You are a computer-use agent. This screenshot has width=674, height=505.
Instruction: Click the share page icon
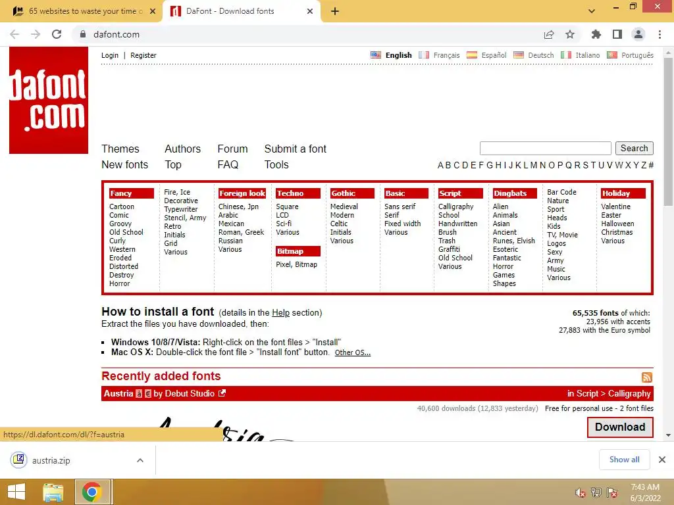(549, 34)
